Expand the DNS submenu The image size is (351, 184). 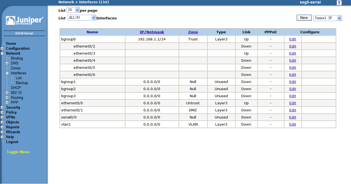(7, 63)
